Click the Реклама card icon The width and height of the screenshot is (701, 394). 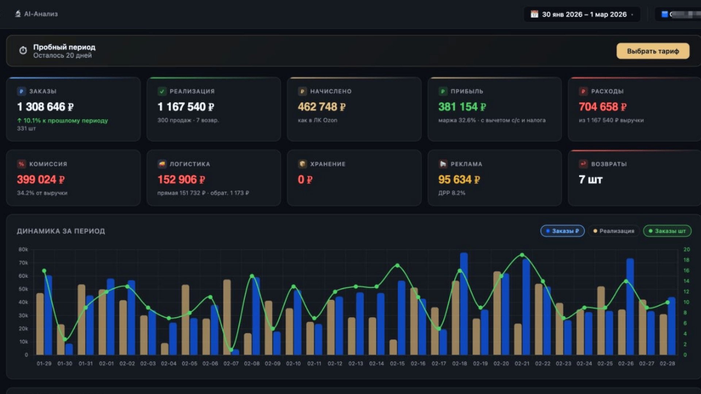pos(443,164)
